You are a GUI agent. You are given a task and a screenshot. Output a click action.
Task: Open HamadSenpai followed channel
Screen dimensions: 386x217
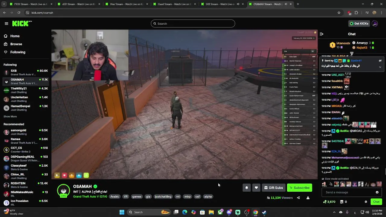point(26,108)
